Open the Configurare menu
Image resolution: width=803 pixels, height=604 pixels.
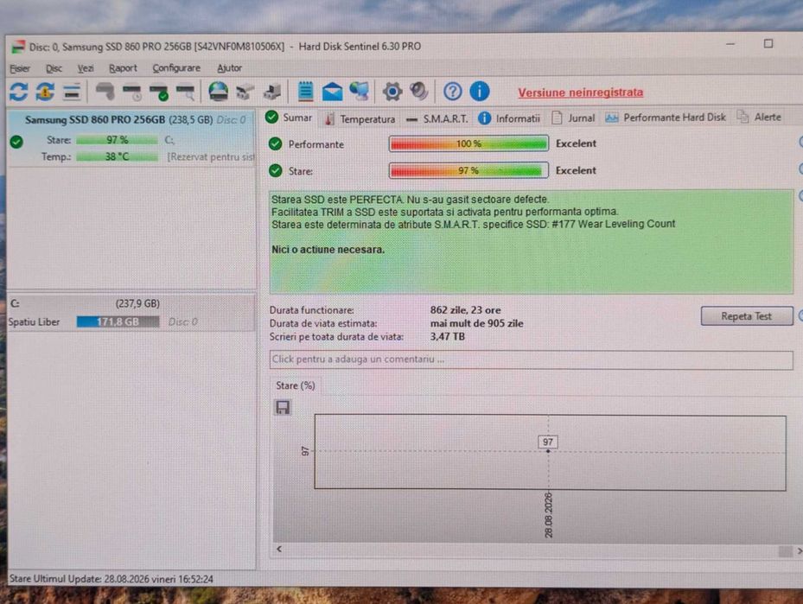pos(176,68)
